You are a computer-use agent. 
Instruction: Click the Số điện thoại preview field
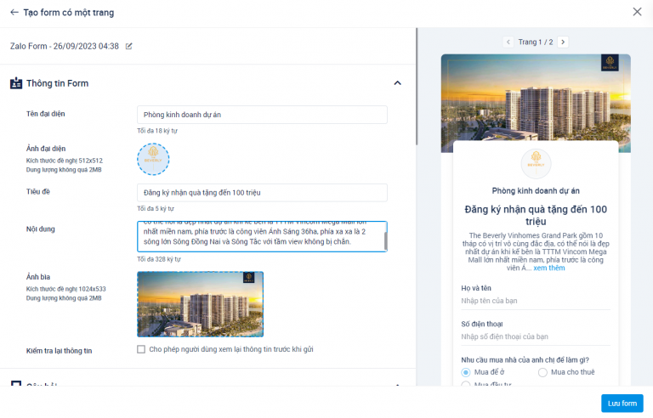[536, 336]
